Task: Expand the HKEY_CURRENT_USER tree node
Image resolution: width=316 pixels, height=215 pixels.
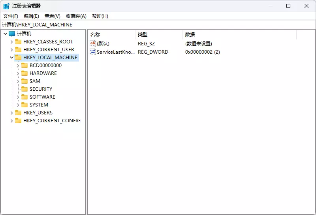Action: (x=11, y=50)
